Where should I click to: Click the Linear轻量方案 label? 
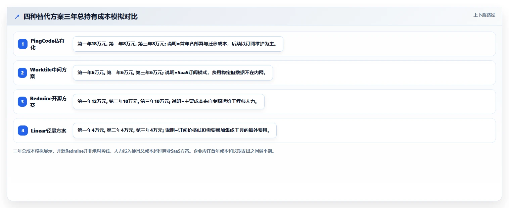49,131
